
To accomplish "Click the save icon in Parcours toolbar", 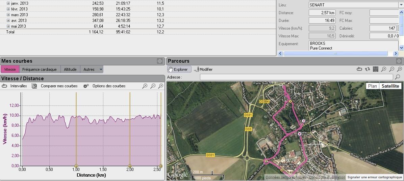I will pyautogui.click(x=376, y=69).
